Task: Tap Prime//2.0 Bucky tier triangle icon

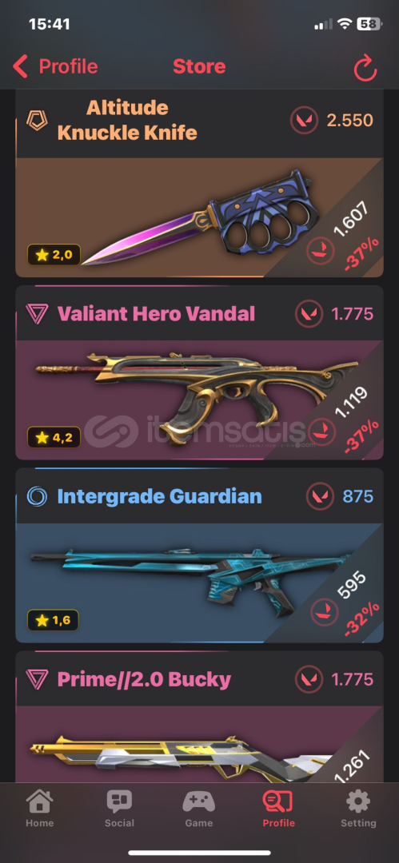Action: coord(37,679)
